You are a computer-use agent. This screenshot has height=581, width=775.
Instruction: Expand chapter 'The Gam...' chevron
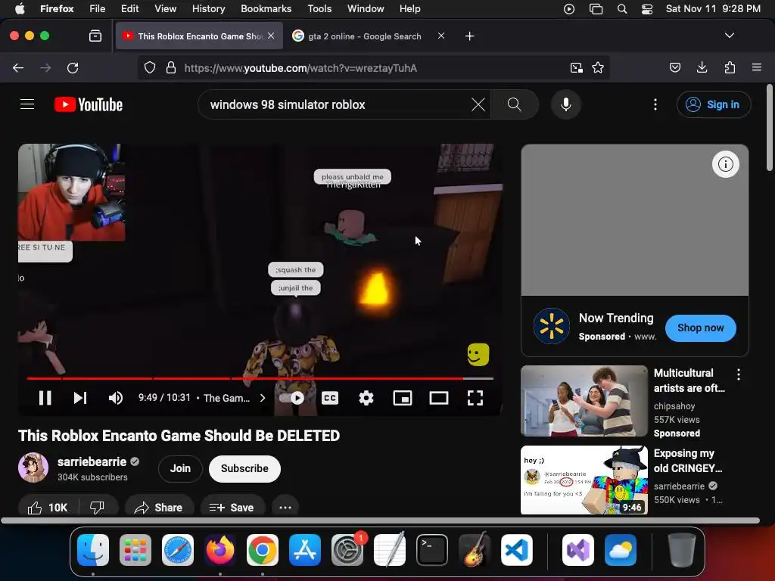tap(263, 398)
